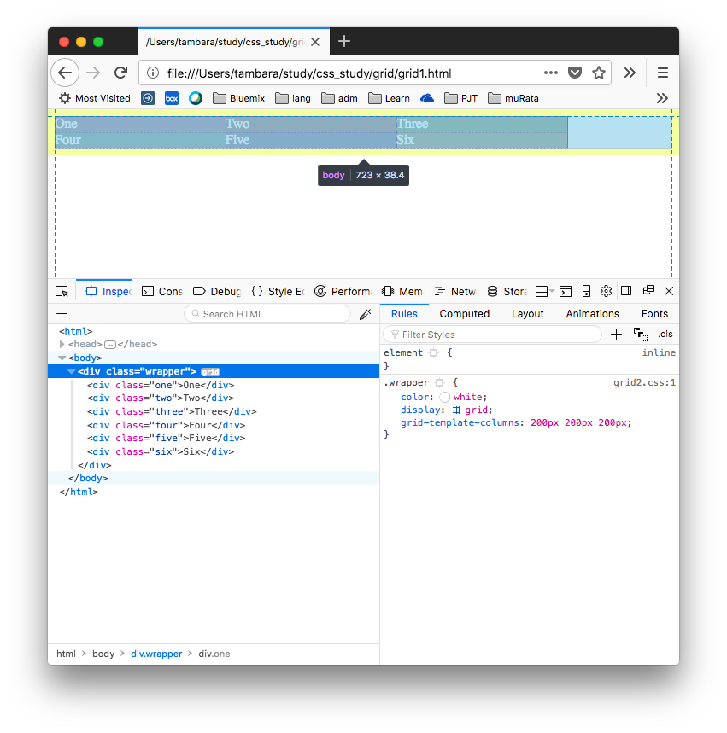Open a new browser tab
This screenshot has width=727, height=733.
coord(344,41)
